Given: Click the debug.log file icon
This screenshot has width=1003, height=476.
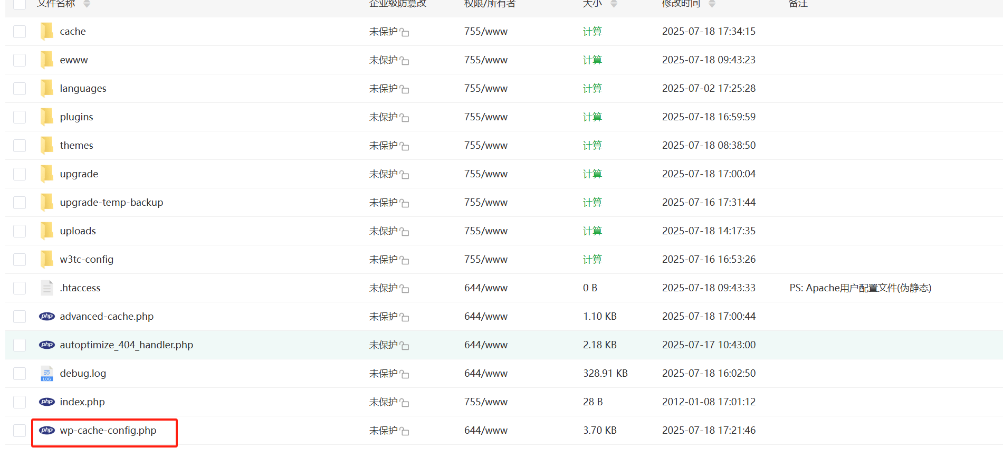Looking at the screenshot, I should click(x=47, y=374).
